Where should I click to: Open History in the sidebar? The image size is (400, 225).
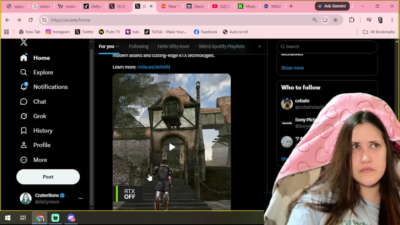point(36,131)
